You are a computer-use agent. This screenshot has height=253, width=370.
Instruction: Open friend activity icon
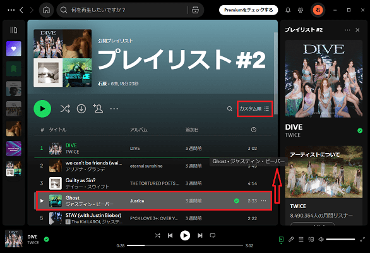pos(301,10)
